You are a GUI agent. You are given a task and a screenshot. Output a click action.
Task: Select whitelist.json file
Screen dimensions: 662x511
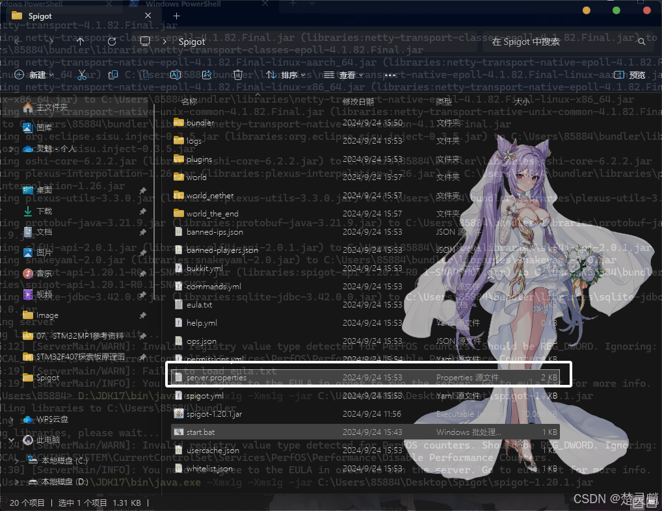pos(365,468)
